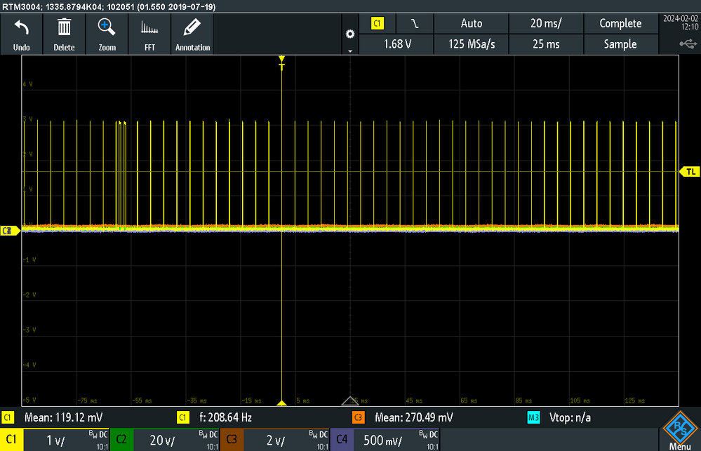The width and height of the screenshot is (701, 451).
Task: Toggle channel C3 label
Action: tap(232, 440)
